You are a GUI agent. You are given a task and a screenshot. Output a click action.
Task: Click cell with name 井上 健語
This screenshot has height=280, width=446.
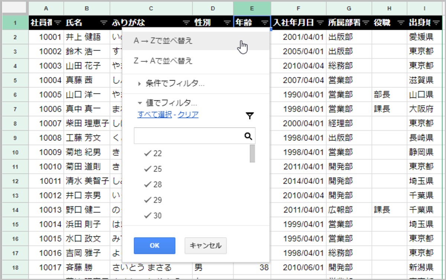point(87,37)
